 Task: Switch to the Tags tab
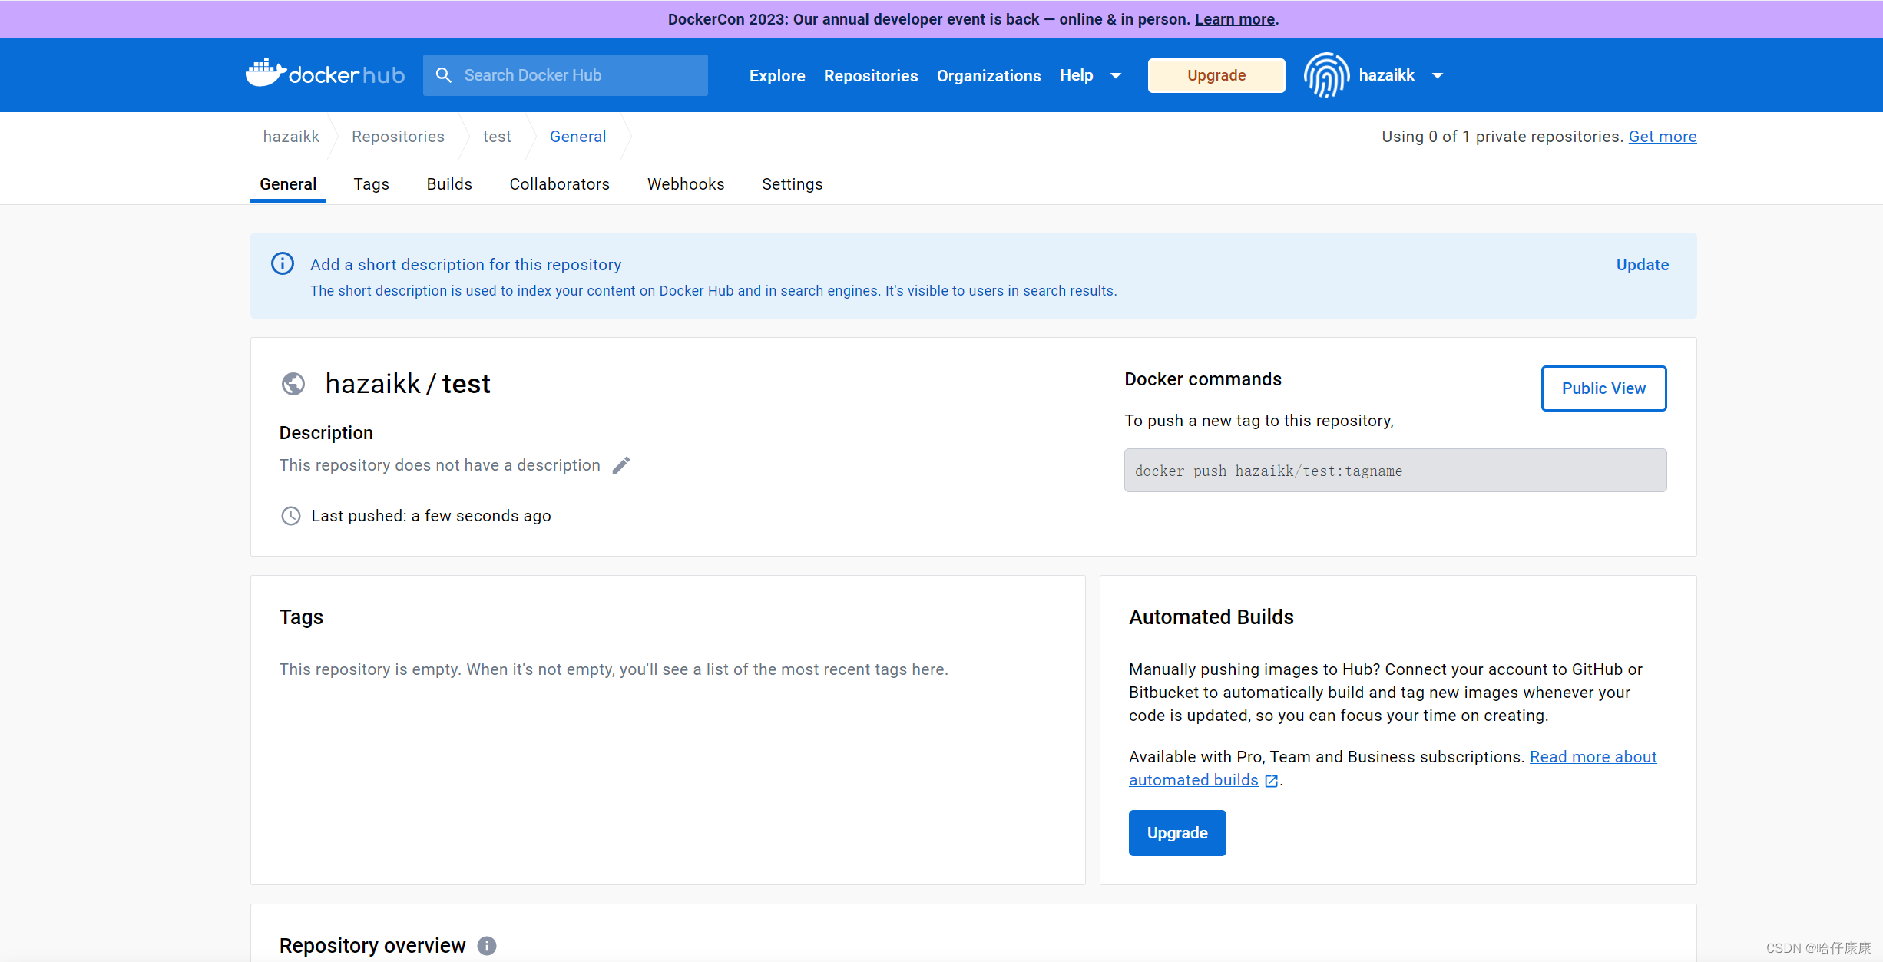click(372, 184)
